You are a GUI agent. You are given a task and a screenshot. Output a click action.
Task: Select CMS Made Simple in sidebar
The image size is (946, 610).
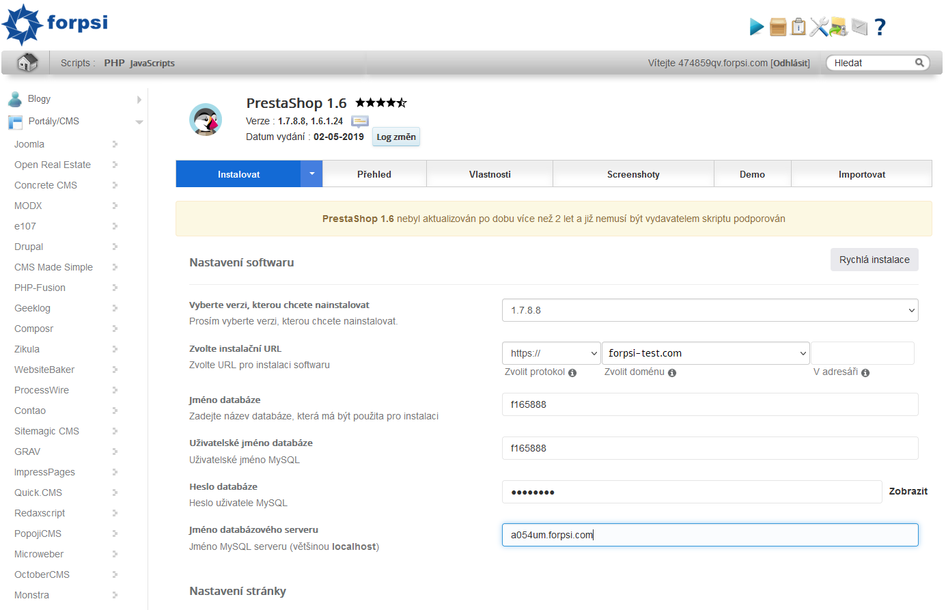[x=53, y=267]
